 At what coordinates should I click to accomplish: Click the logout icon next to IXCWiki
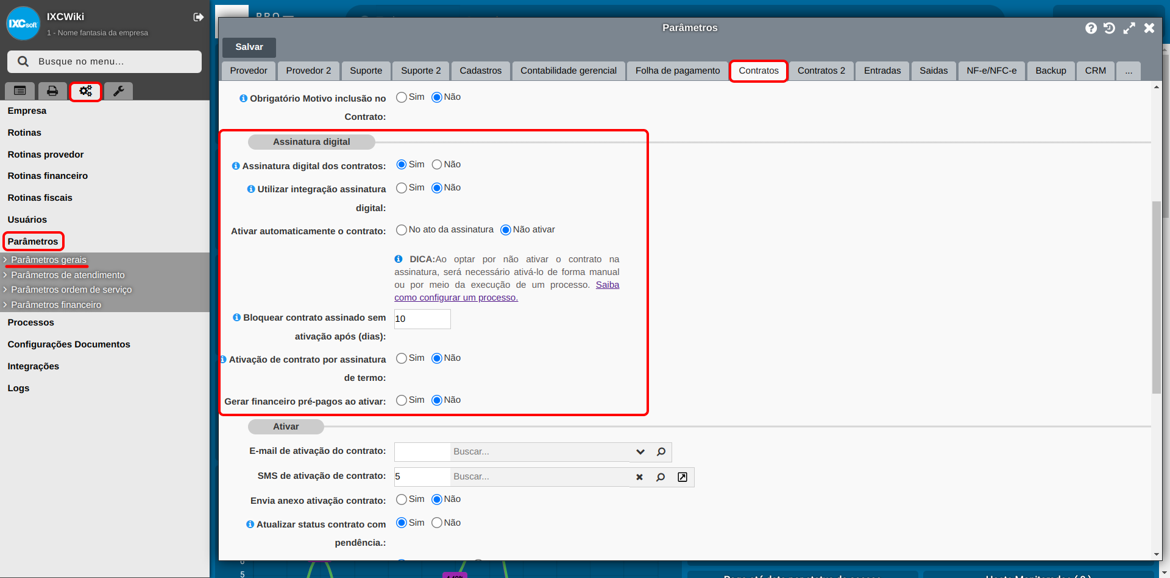click(198, 17)
